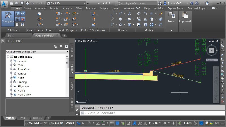Screen dimensions: 226x127
Task: Open the Layers panel button
Action: (171, 21)
